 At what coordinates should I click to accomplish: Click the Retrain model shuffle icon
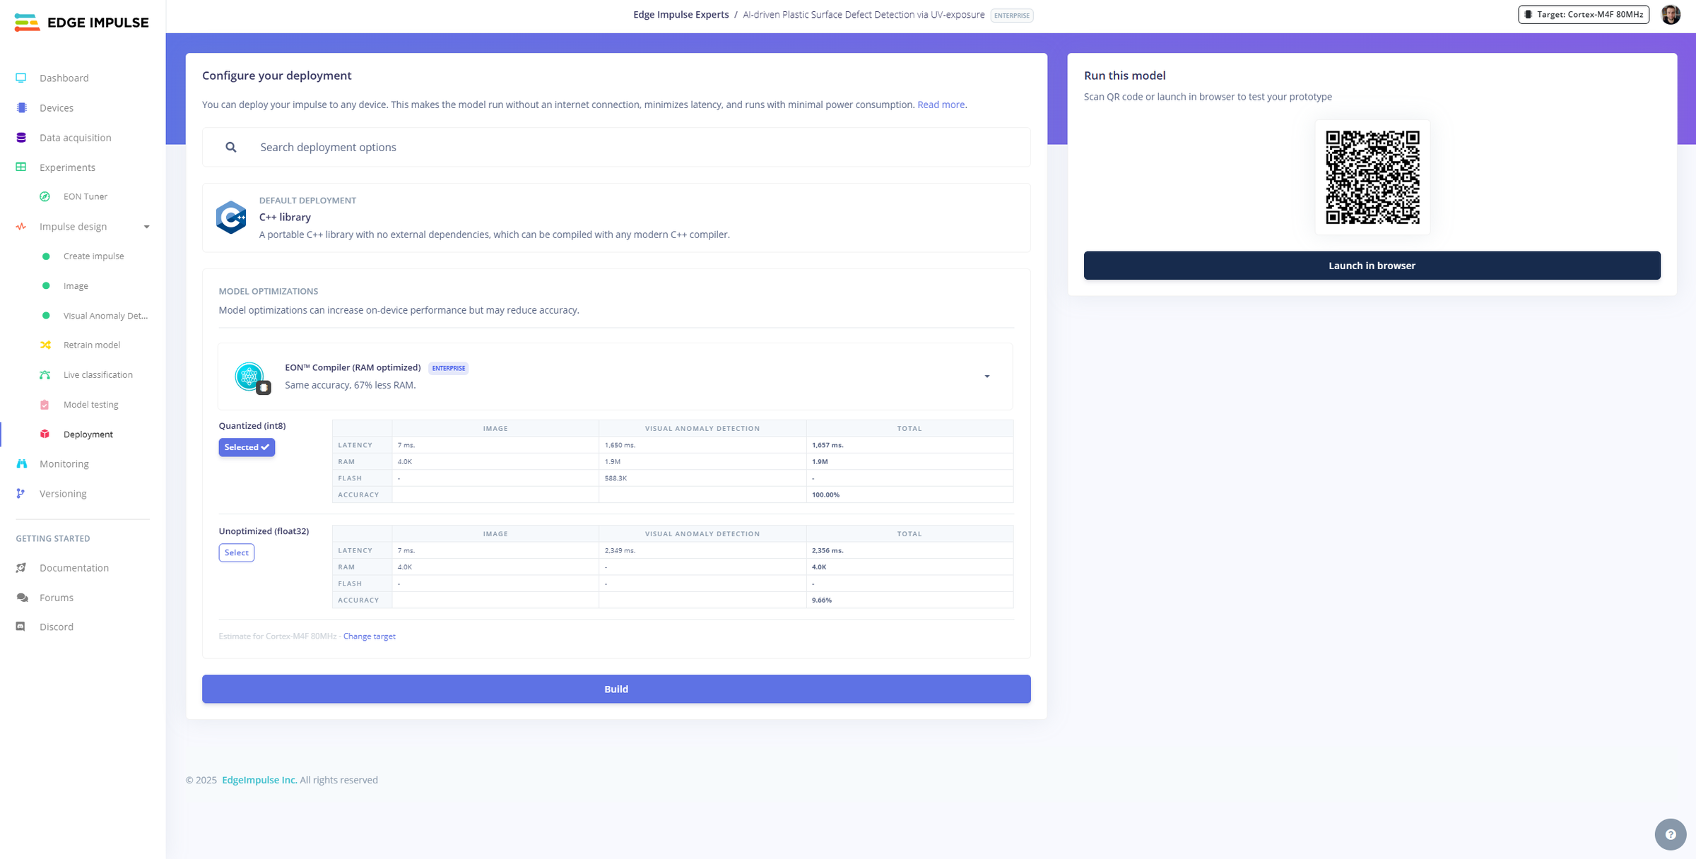(x=45, y=345)
